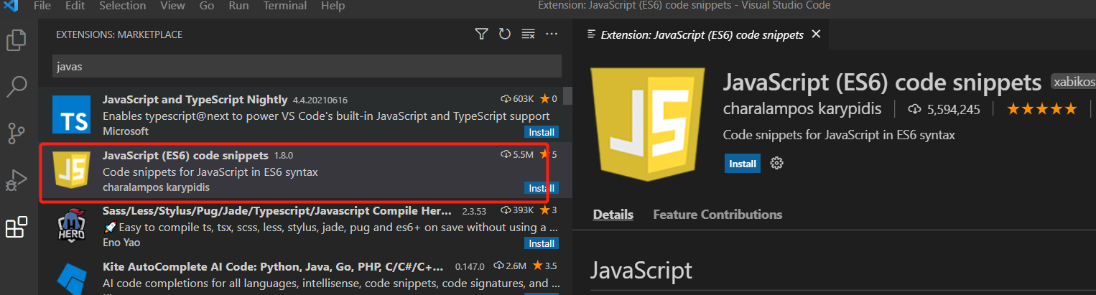Click the charalampos karypidis publisher link

[x=804, y=109]
